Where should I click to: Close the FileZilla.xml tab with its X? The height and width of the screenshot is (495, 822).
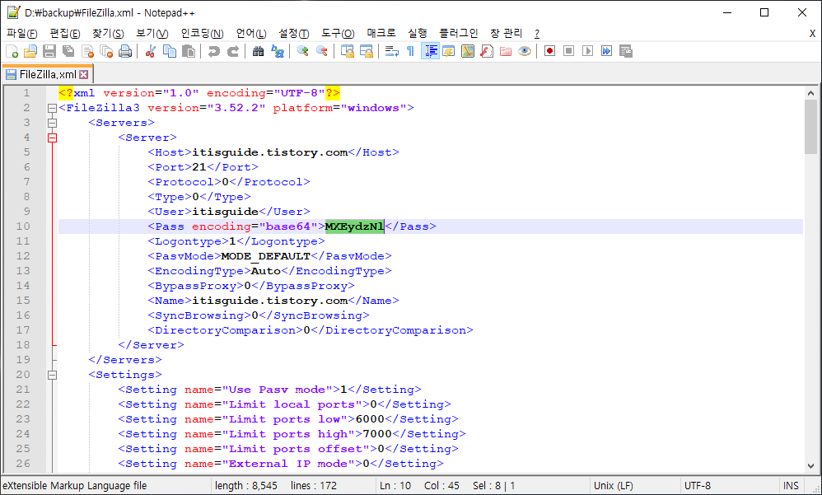click(x=84, y=75)
